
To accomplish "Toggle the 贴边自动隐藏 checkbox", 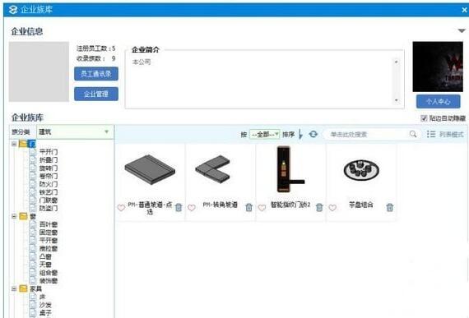I will 424,118.
